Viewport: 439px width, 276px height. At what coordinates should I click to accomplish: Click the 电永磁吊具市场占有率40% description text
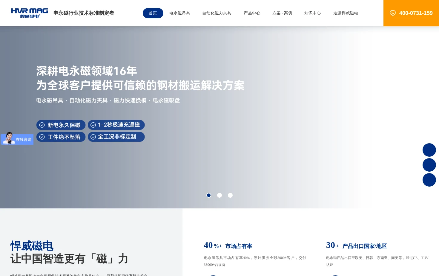click(255, 261)
